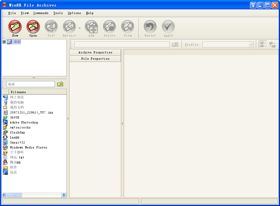Click the File Properties button
The width and height of the screenshot is (280, 206).
tap(95, 59)
